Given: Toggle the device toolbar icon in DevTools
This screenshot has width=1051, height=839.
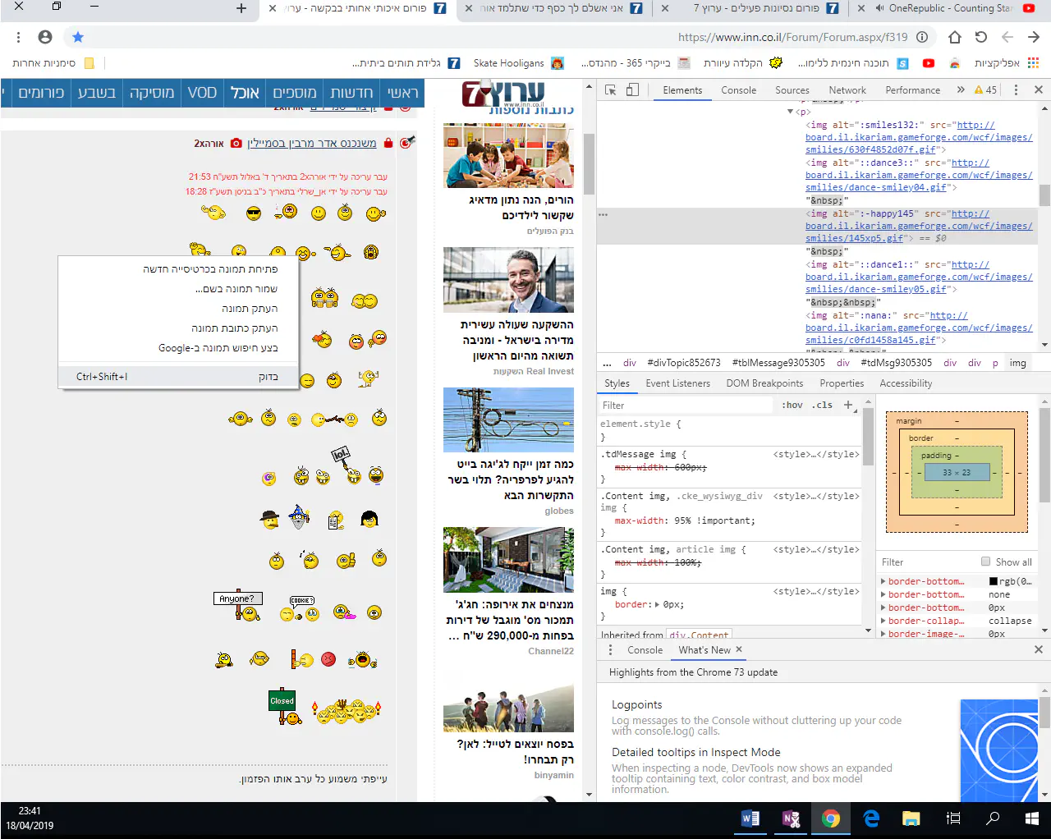Looking at the screenshot, I should pos(632,90).
